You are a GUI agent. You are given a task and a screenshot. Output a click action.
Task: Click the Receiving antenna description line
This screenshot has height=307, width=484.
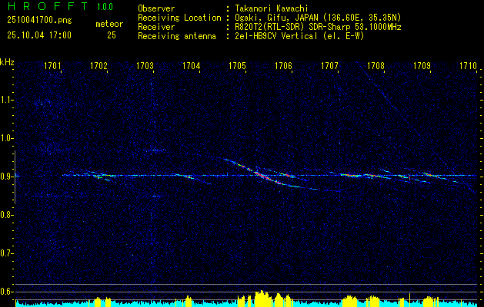[251, 36]
